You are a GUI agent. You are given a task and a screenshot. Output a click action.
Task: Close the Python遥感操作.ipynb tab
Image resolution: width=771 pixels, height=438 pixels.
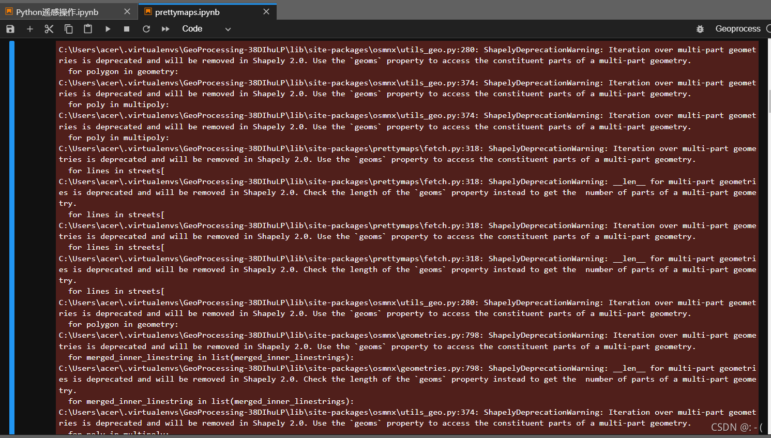click(x=127, y=11)
